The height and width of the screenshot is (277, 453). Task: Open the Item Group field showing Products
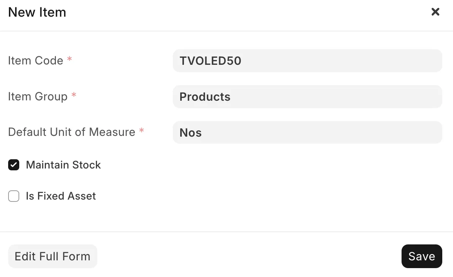click(307, 97)
